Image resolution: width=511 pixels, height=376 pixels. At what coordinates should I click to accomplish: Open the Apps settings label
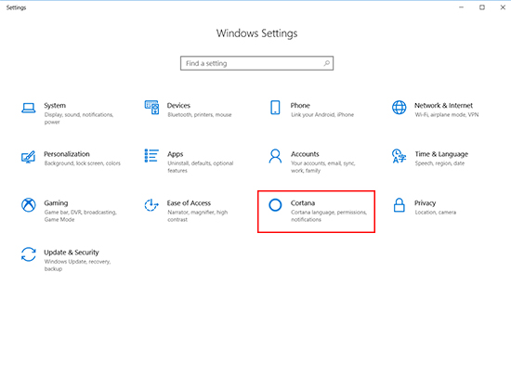coord(176,154)
